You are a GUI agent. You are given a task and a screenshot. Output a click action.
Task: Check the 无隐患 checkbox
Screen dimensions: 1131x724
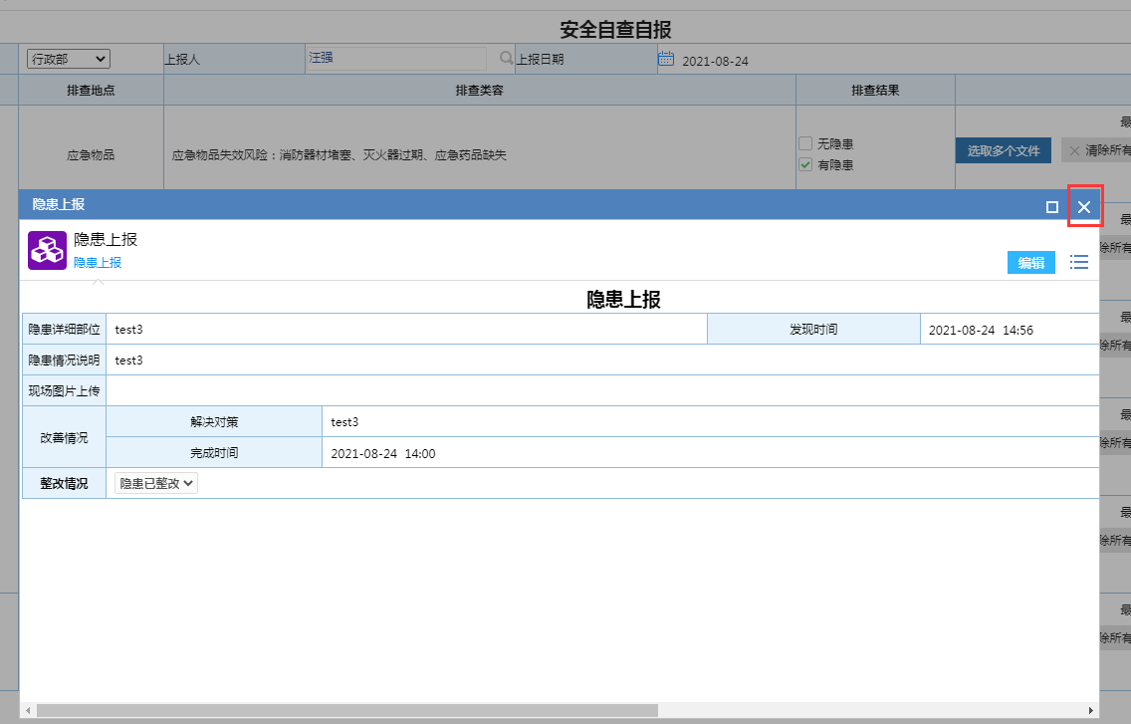[x=805, y=144]
